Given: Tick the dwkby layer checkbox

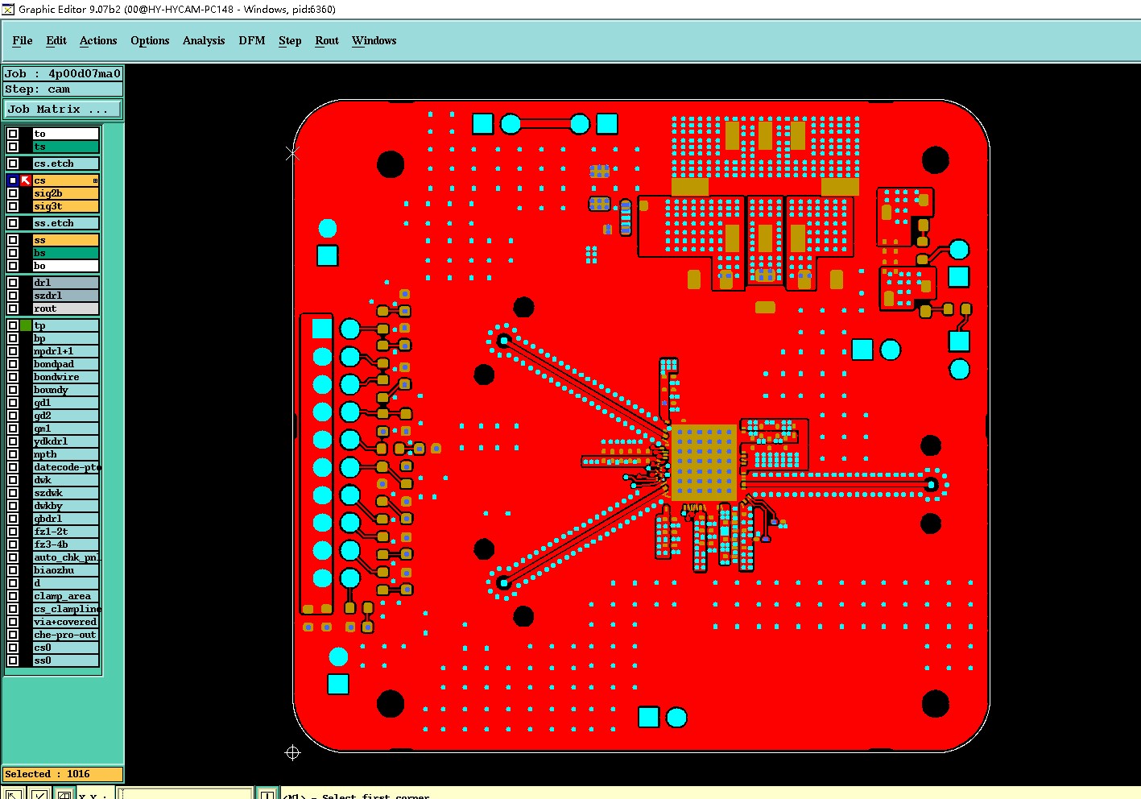Looking at the screenshot, I should click(x=13, y=506).
